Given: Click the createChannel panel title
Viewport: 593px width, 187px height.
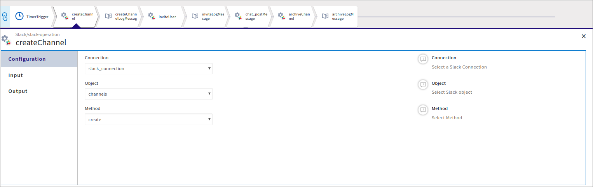Looking at the screenshot, I should (41, 43).
